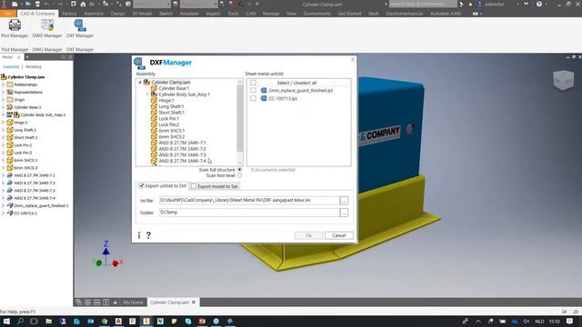Screen dimensions: 582x327
Task: Browse for the output Folder
Action: tap(344, 213)
